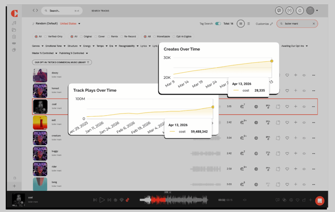Screen dimensions: 335x212
Task: Select the detailed list view icon
Action: point(241,24)
